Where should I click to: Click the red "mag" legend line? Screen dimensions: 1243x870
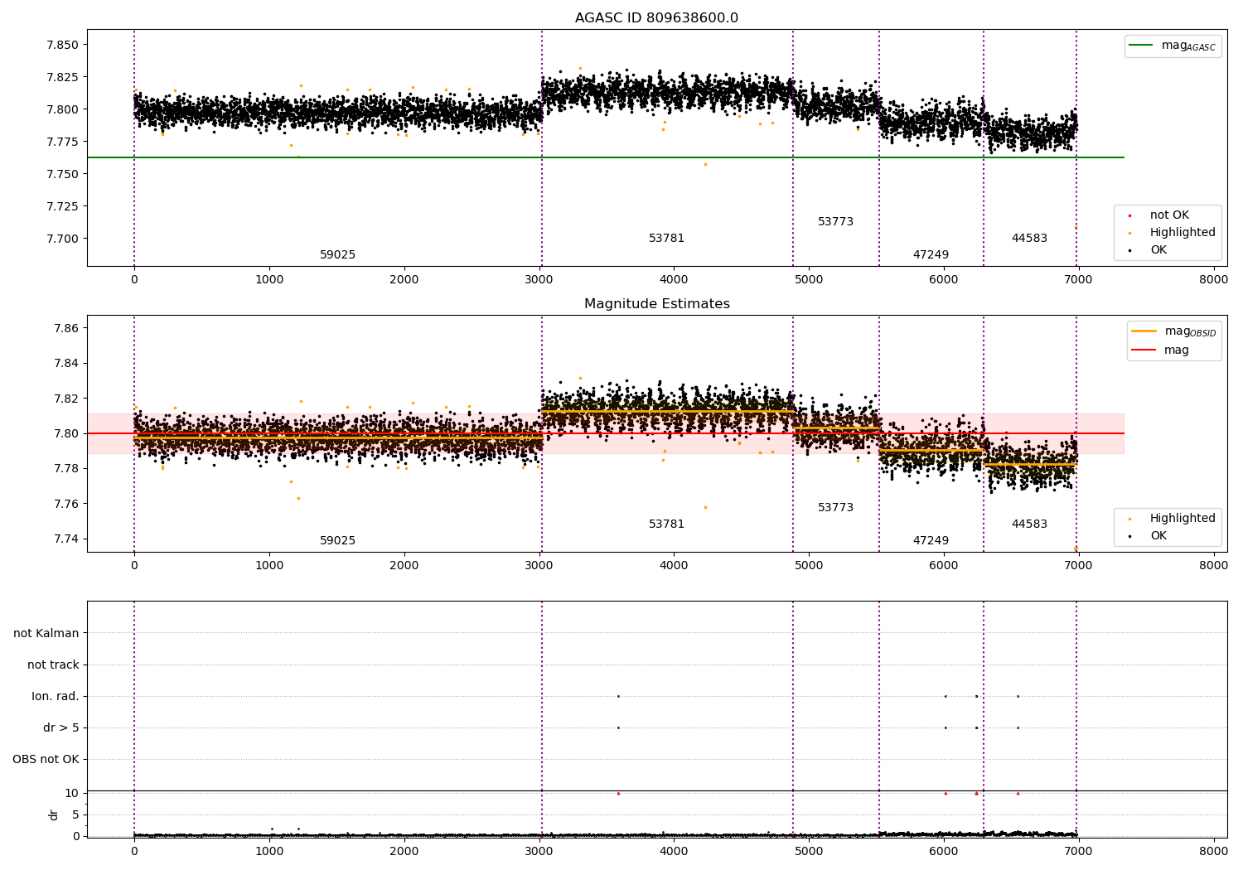pyautogui.click(x=1144, y=350)
